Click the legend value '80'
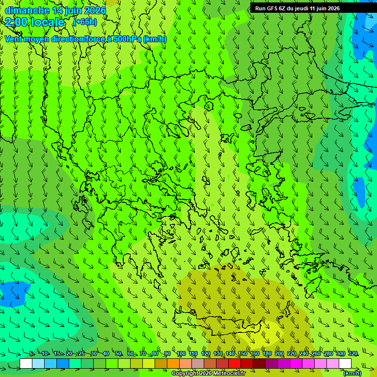Viewport: 377px width, 377px height. click(155, 353)
